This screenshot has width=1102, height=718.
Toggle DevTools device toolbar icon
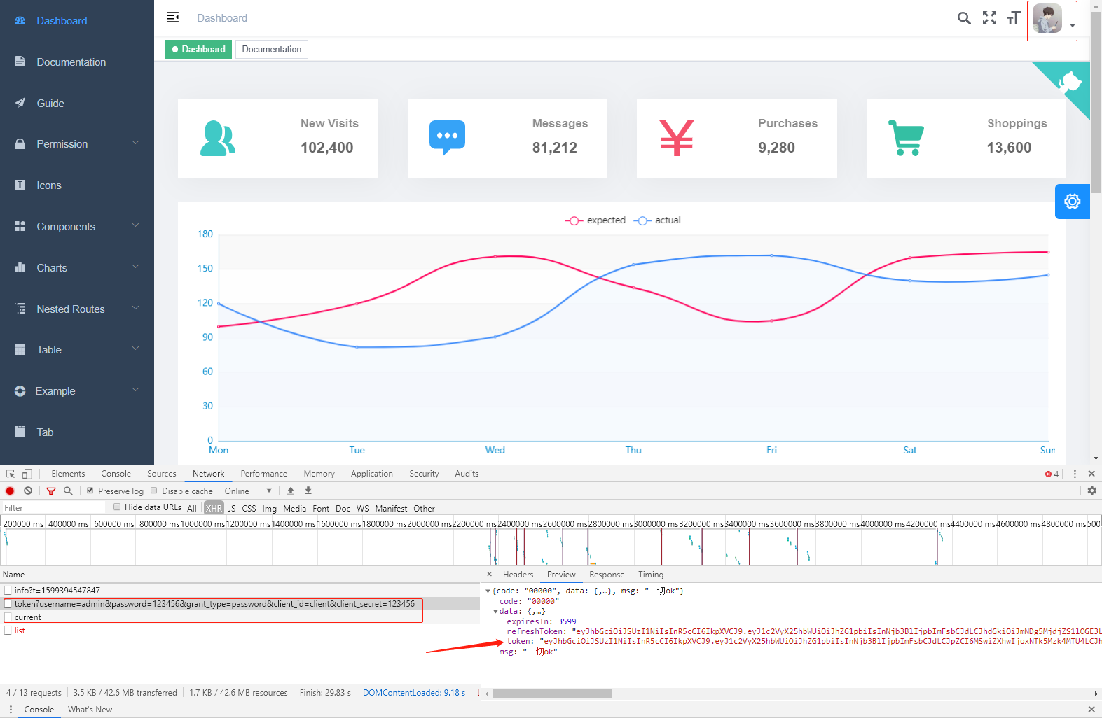(27, 474)
